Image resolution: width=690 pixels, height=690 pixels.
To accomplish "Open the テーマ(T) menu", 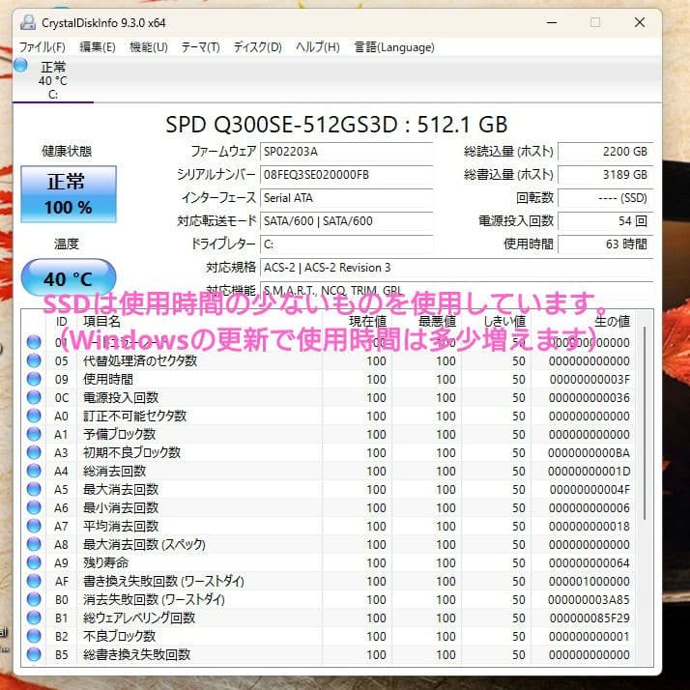I will point(201,47).
